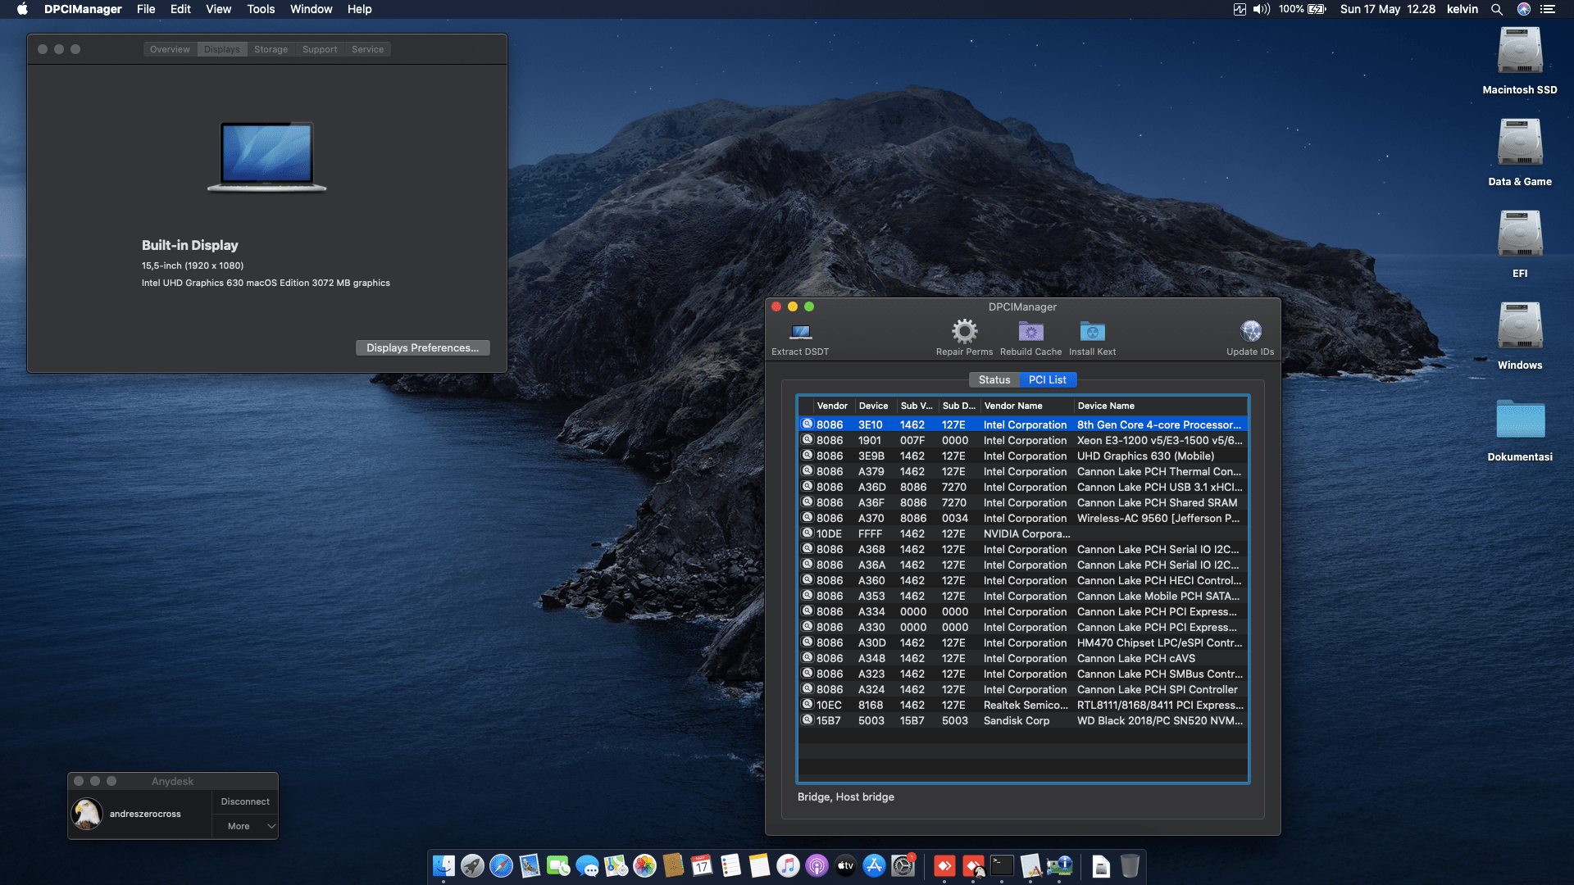Open Music app in the dock
This screenshot has height=885, width=1574.
(788, 865)
